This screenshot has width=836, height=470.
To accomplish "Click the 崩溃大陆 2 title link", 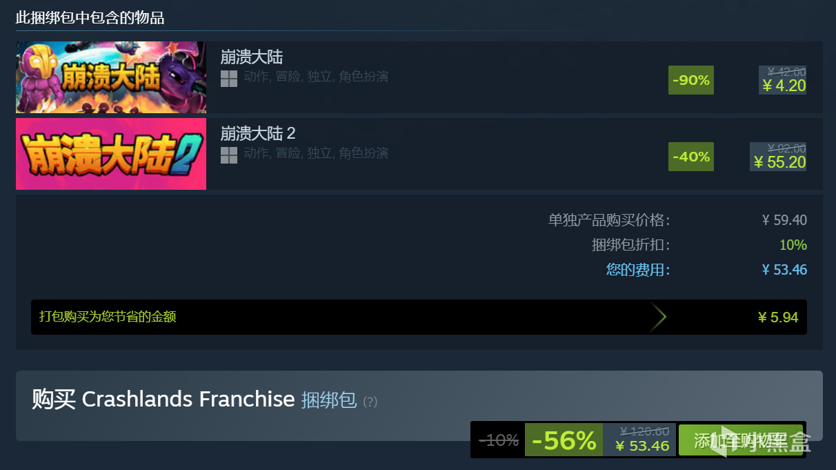I will (x=258, y=133).
